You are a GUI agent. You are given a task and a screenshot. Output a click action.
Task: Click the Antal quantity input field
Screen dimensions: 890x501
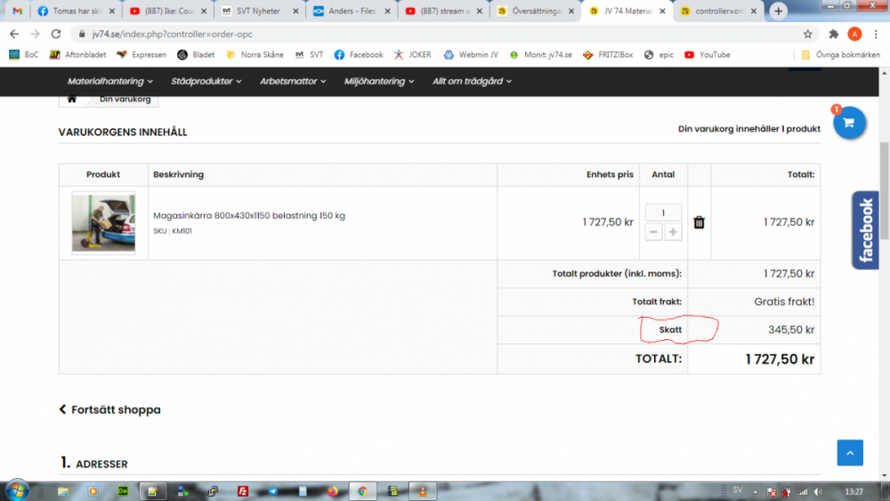pyautogui.click(x=663, y=213)
